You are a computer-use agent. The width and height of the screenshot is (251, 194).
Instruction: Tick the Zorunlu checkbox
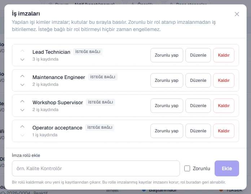point(187,168)
